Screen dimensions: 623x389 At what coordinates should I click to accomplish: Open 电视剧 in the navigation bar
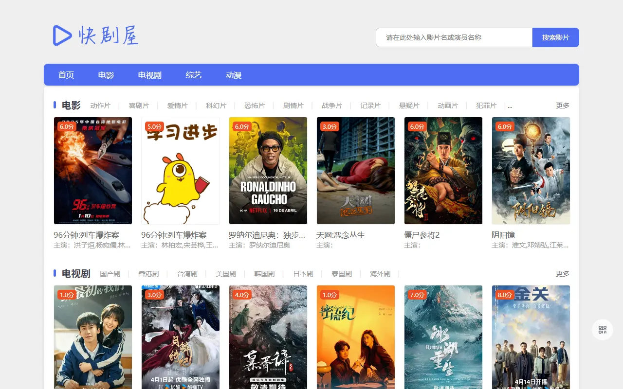point(149,75)
